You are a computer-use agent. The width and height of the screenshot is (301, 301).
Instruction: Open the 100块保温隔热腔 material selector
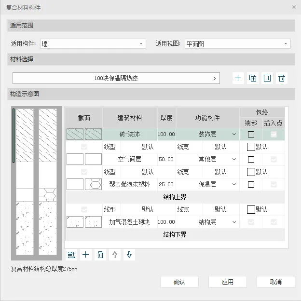116,78
